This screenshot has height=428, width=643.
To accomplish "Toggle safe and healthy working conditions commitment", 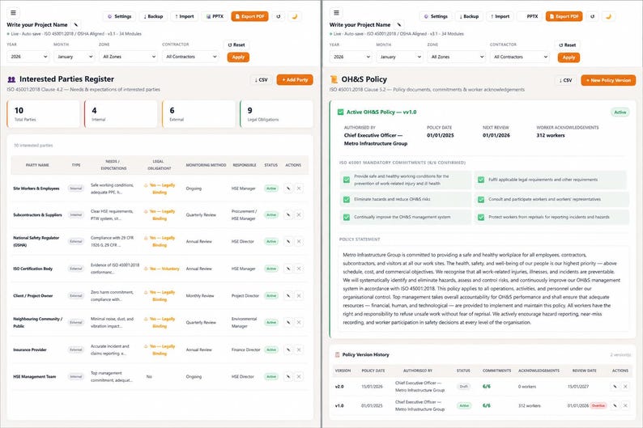I will (347, 180).
